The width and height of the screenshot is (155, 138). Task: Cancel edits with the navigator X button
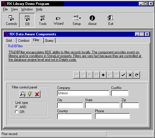[130, 75]
